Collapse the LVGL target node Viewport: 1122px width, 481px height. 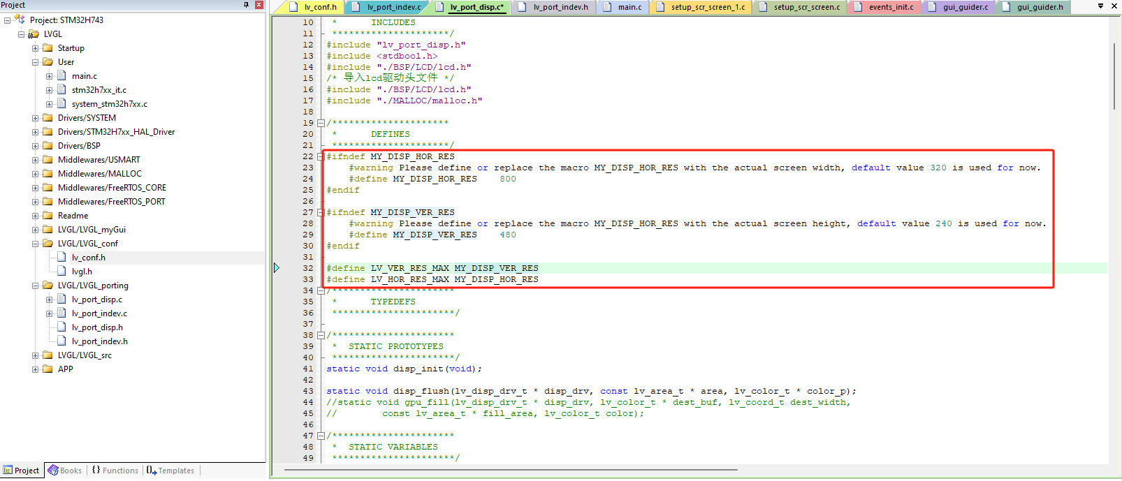[21, 34]
